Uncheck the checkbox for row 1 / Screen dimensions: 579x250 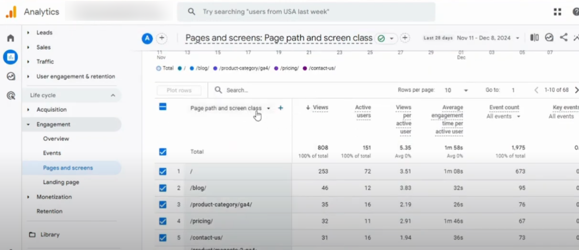click(163, 171)
